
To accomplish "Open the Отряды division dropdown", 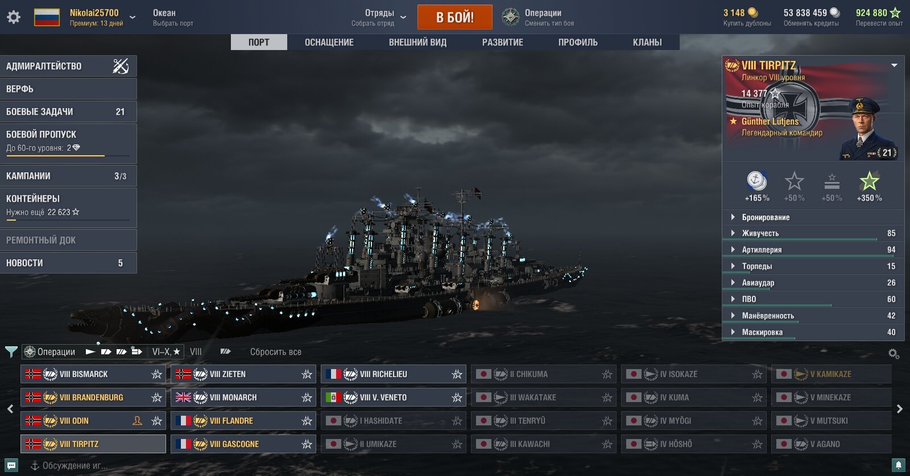I will (403, 17).
